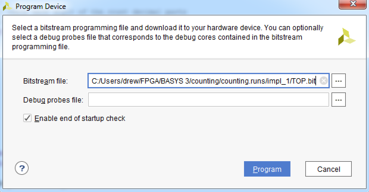
Task: Clear the bitstream file path with the X icon
Action: pos(323,81)
